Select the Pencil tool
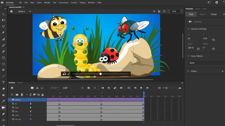Image resolution: width=225 pixels, height=126 pixels. [x=4, y=51]
